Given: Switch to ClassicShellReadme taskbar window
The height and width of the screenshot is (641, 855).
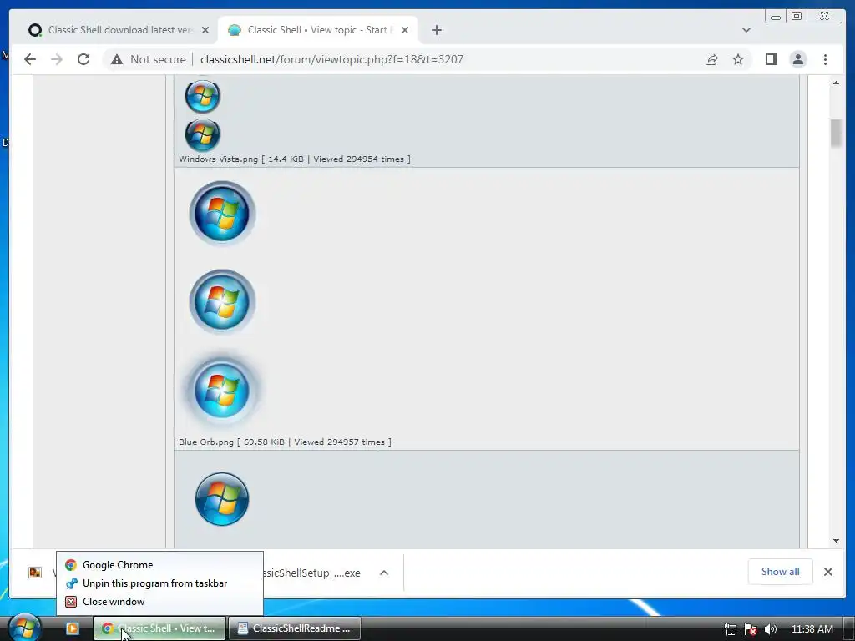Looking at the screenshot, I should pyautogui.click(x=295, y=628).
